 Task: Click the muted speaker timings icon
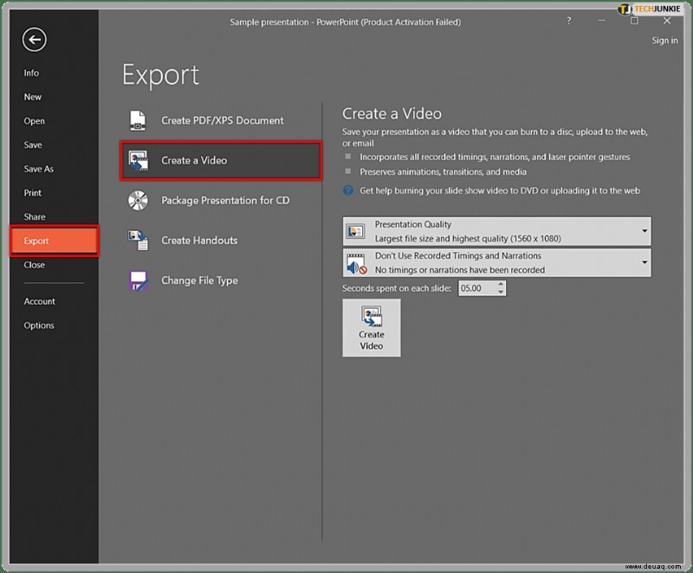click(x=356, y=263)
